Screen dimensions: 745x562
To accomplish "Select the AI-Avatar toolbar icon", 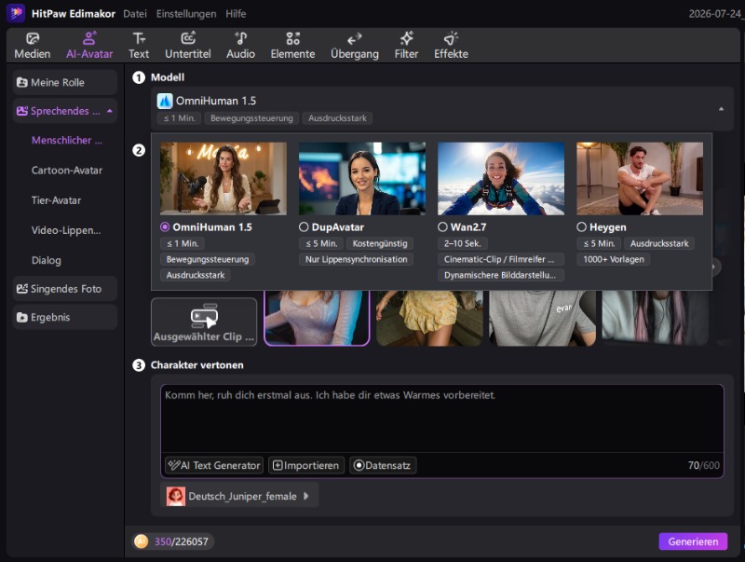I will [x=89, y=38].
